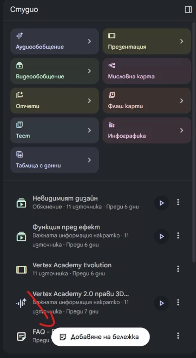Expand the Презентация chevron arrow

[x=181, y=42]
